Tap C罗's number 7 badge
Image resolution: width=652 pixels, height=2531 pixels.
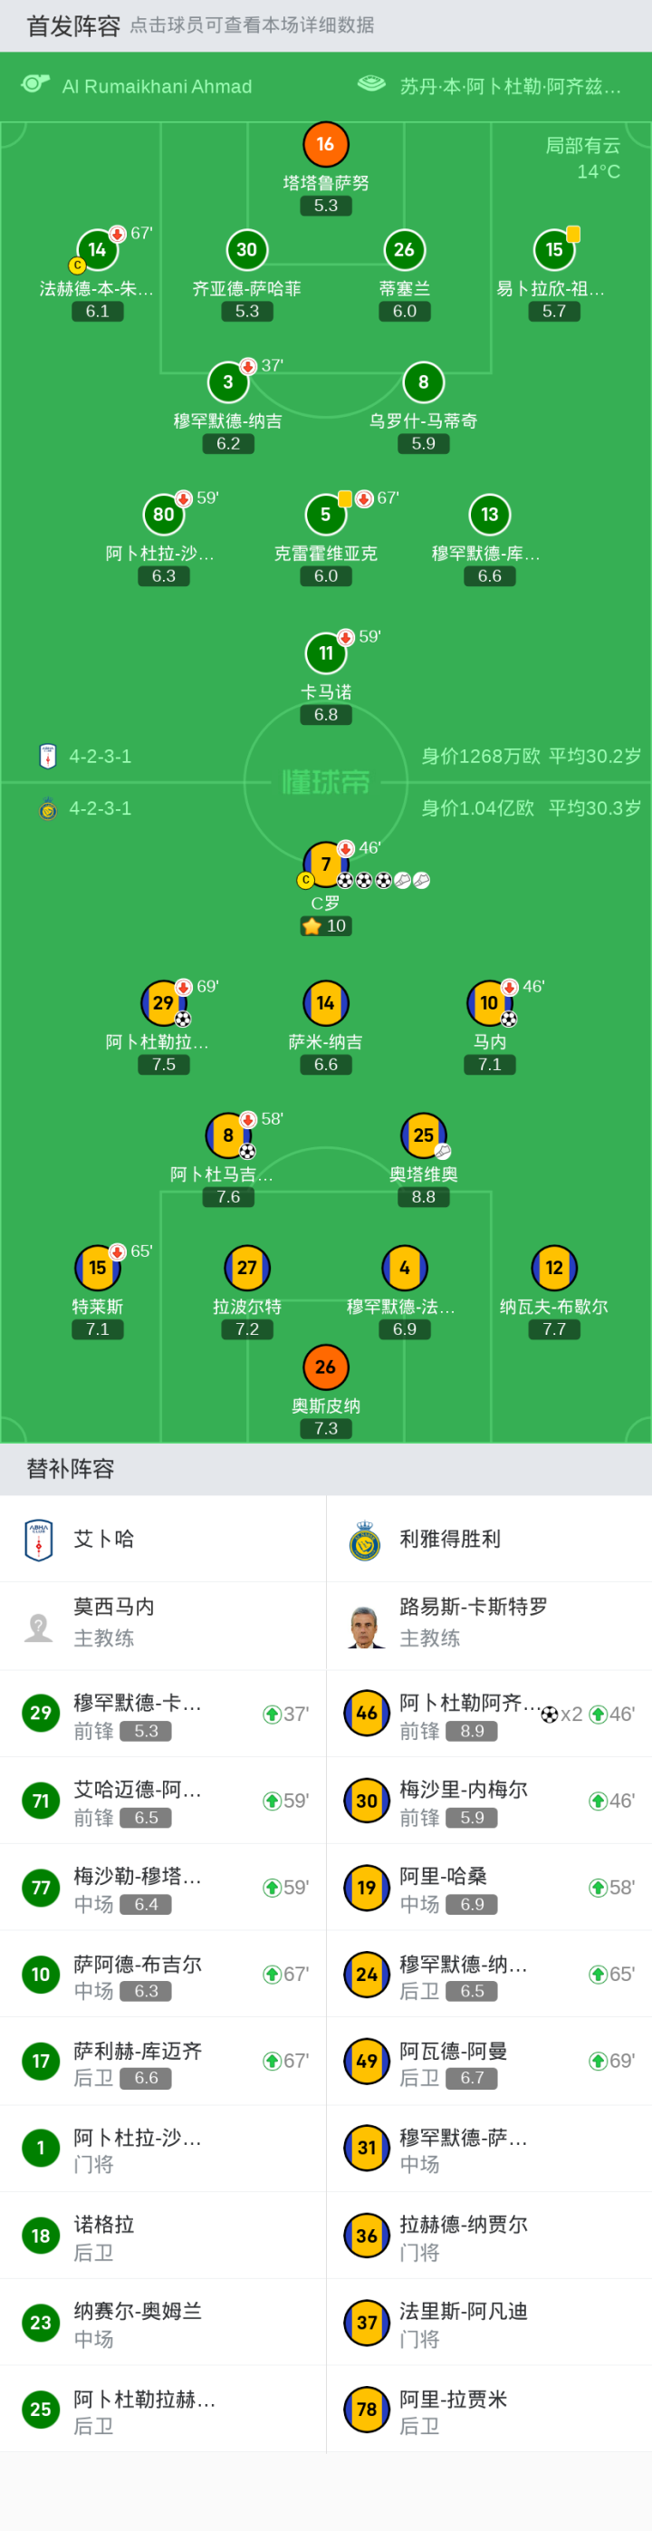325,864
